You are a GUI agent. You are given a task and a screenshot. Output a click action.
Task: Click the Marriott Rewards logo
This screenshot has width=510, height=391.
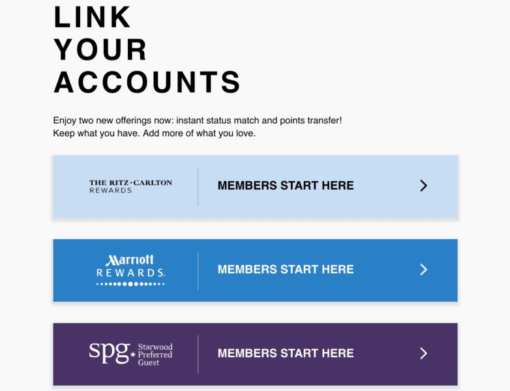pyautogui.click(x=130, y=270)
